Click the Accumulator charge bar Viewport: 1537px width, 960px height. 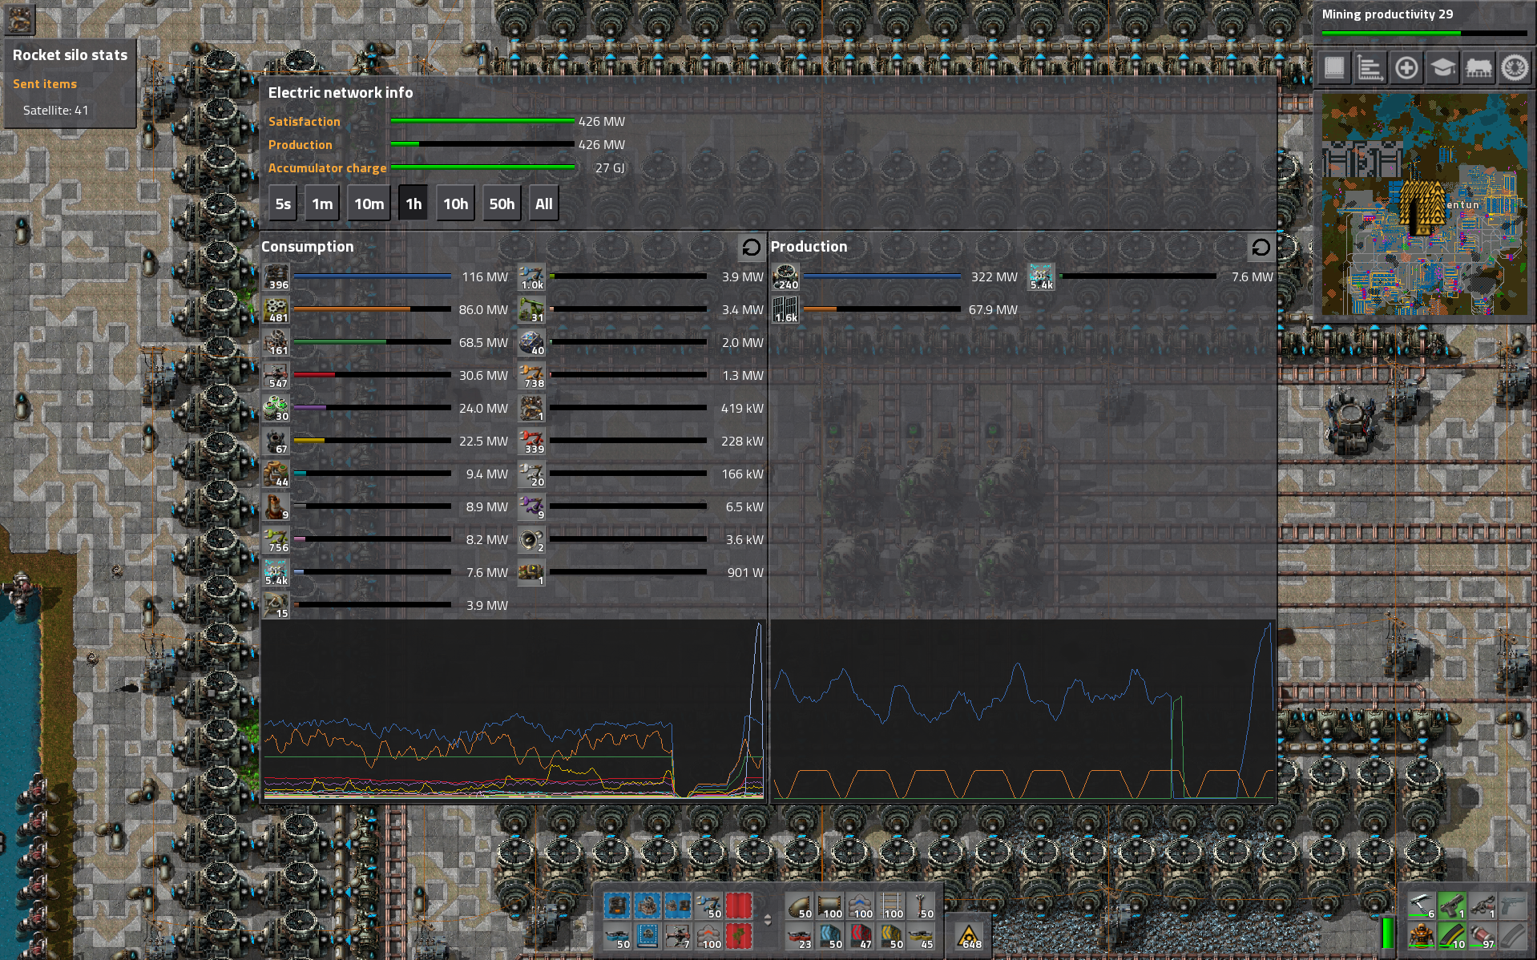(x=482, y=167)
